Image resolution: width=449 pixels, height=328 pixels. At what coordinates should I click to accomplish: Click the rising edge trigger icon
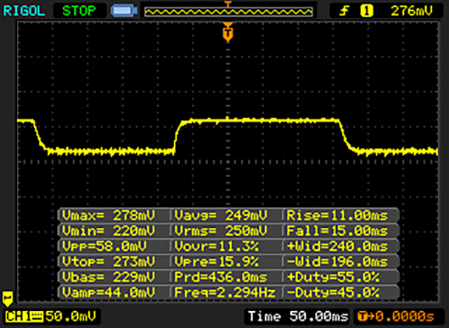[x=344, y=11]
